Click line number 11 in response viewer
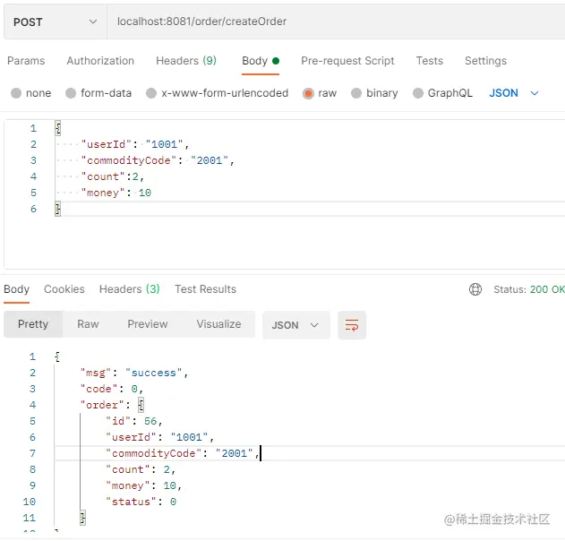The height and width of the screenshot is (541, 565). click(x=30, y=518)
